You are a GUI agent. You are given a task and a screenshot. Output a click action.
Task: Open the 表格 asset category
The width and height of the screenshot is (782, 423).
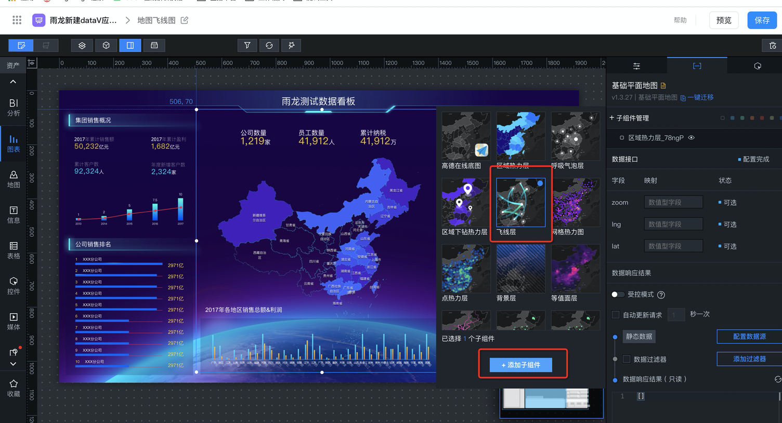(14, 250)
